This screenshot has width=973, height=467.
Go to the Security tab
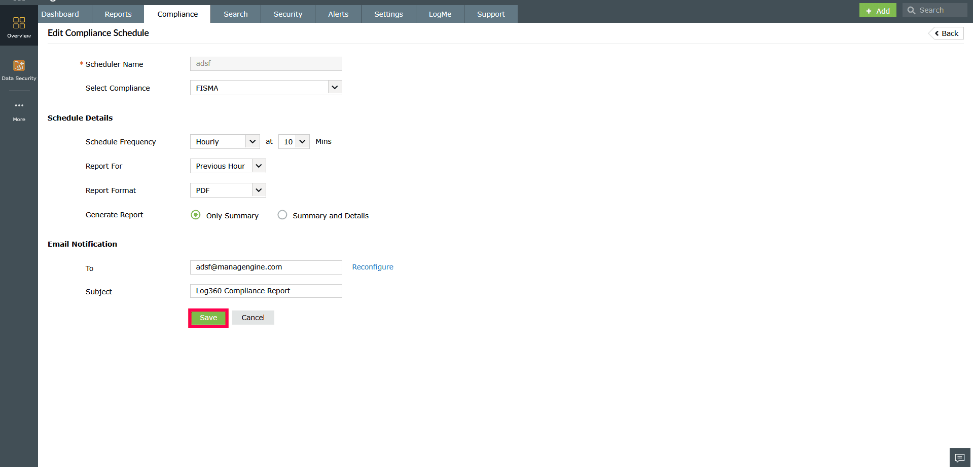(287, 14)
